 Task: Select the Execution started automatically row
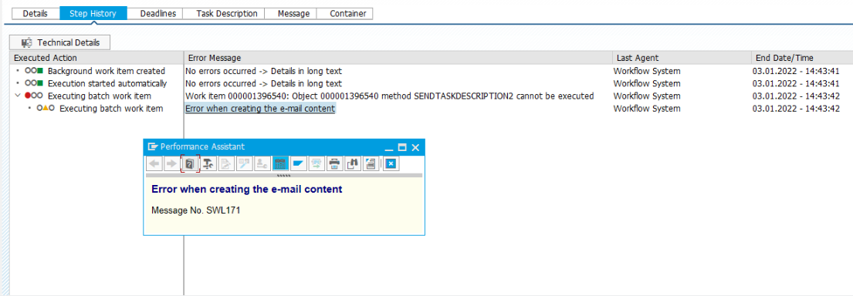coord(107,84)
